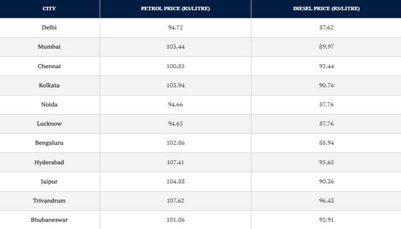
Task: Select the Kolkata row label
Action: click(49, 85)
